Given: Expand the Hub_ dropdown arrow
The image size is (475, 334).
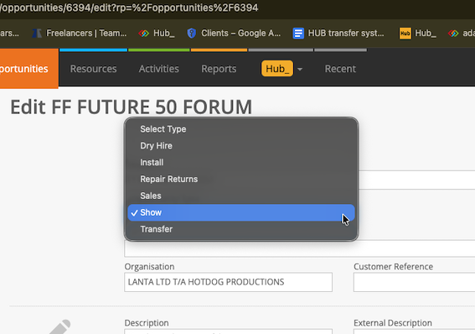Looking at the screenshot, I should (x=300, y=69).
